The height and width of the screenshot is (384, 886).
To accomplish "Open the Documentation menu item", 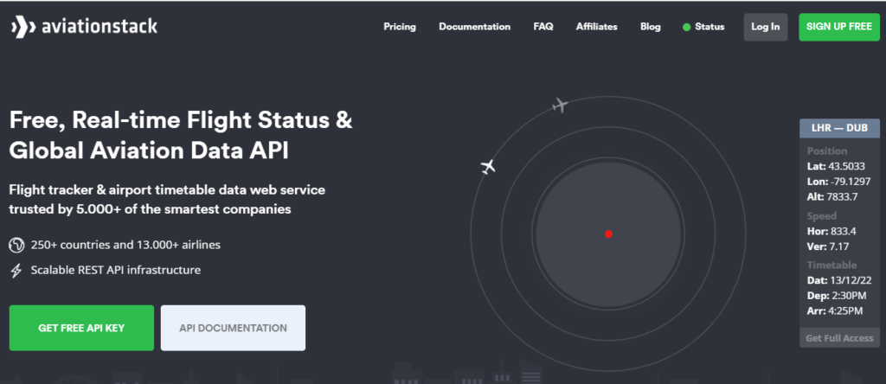I will coord(475,27).
